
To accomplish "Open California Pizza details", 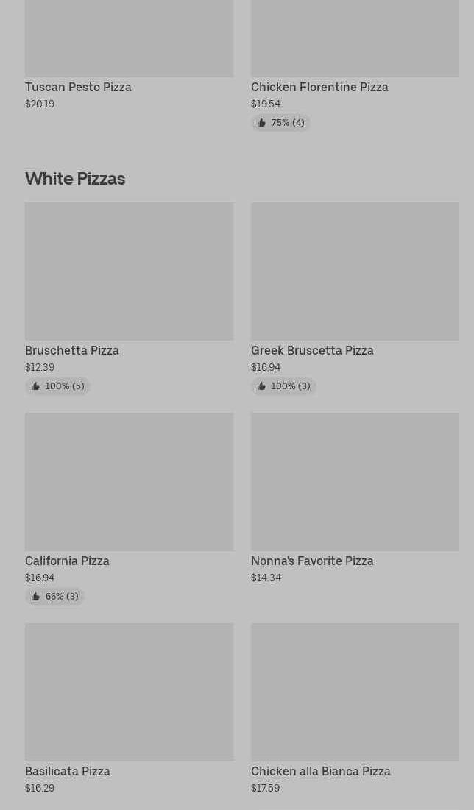I will 67,561.
